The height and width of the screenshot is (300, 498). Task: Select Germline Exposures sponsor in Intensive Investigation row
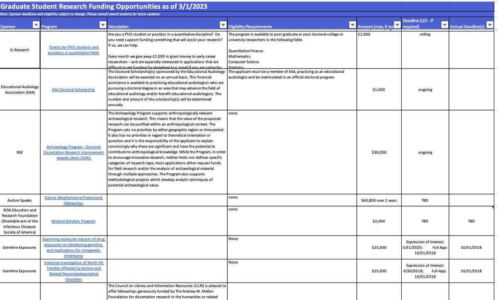point(20,271)
